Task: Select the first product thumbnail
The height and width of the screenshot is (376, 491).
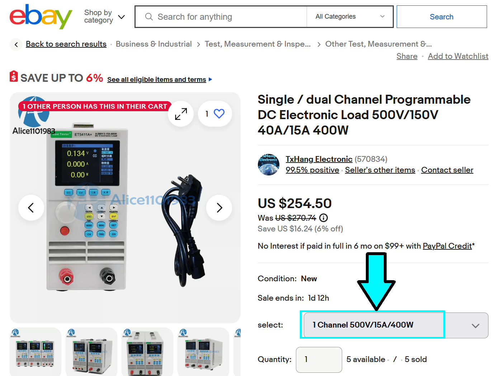Action: tap(36, 352)
